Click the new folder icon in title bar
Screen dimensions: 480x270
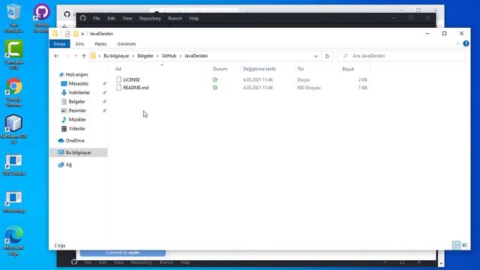point(76,34)
